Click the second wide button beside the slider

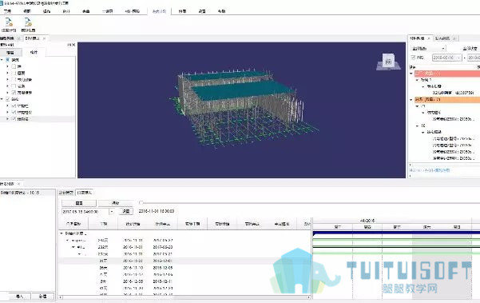(116, 203)
